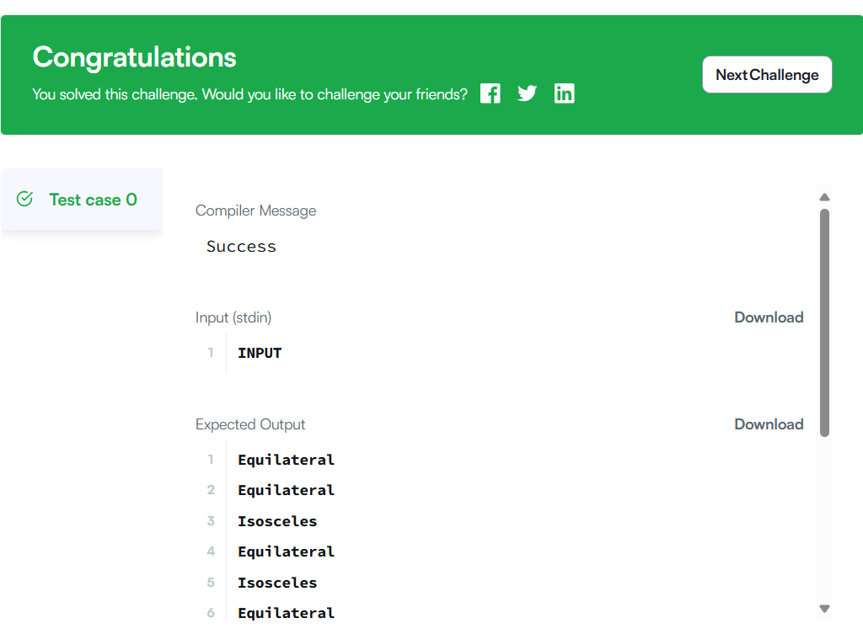
Task: Click the Congratulations heading
Action: click(x=135, y=57)
